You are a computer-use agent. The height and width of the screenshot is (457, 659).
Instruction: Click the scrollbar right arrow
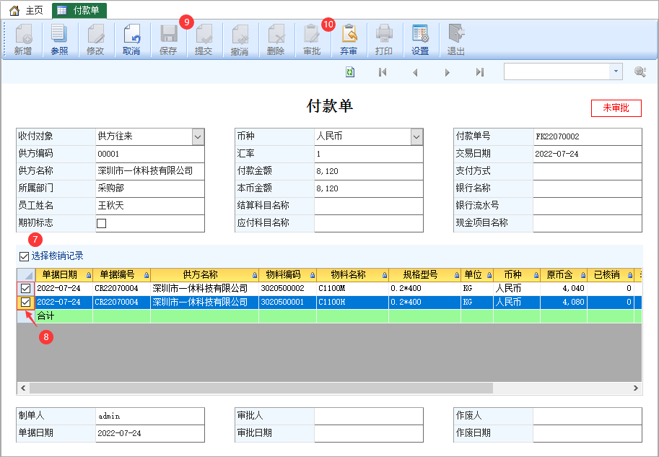636,388
